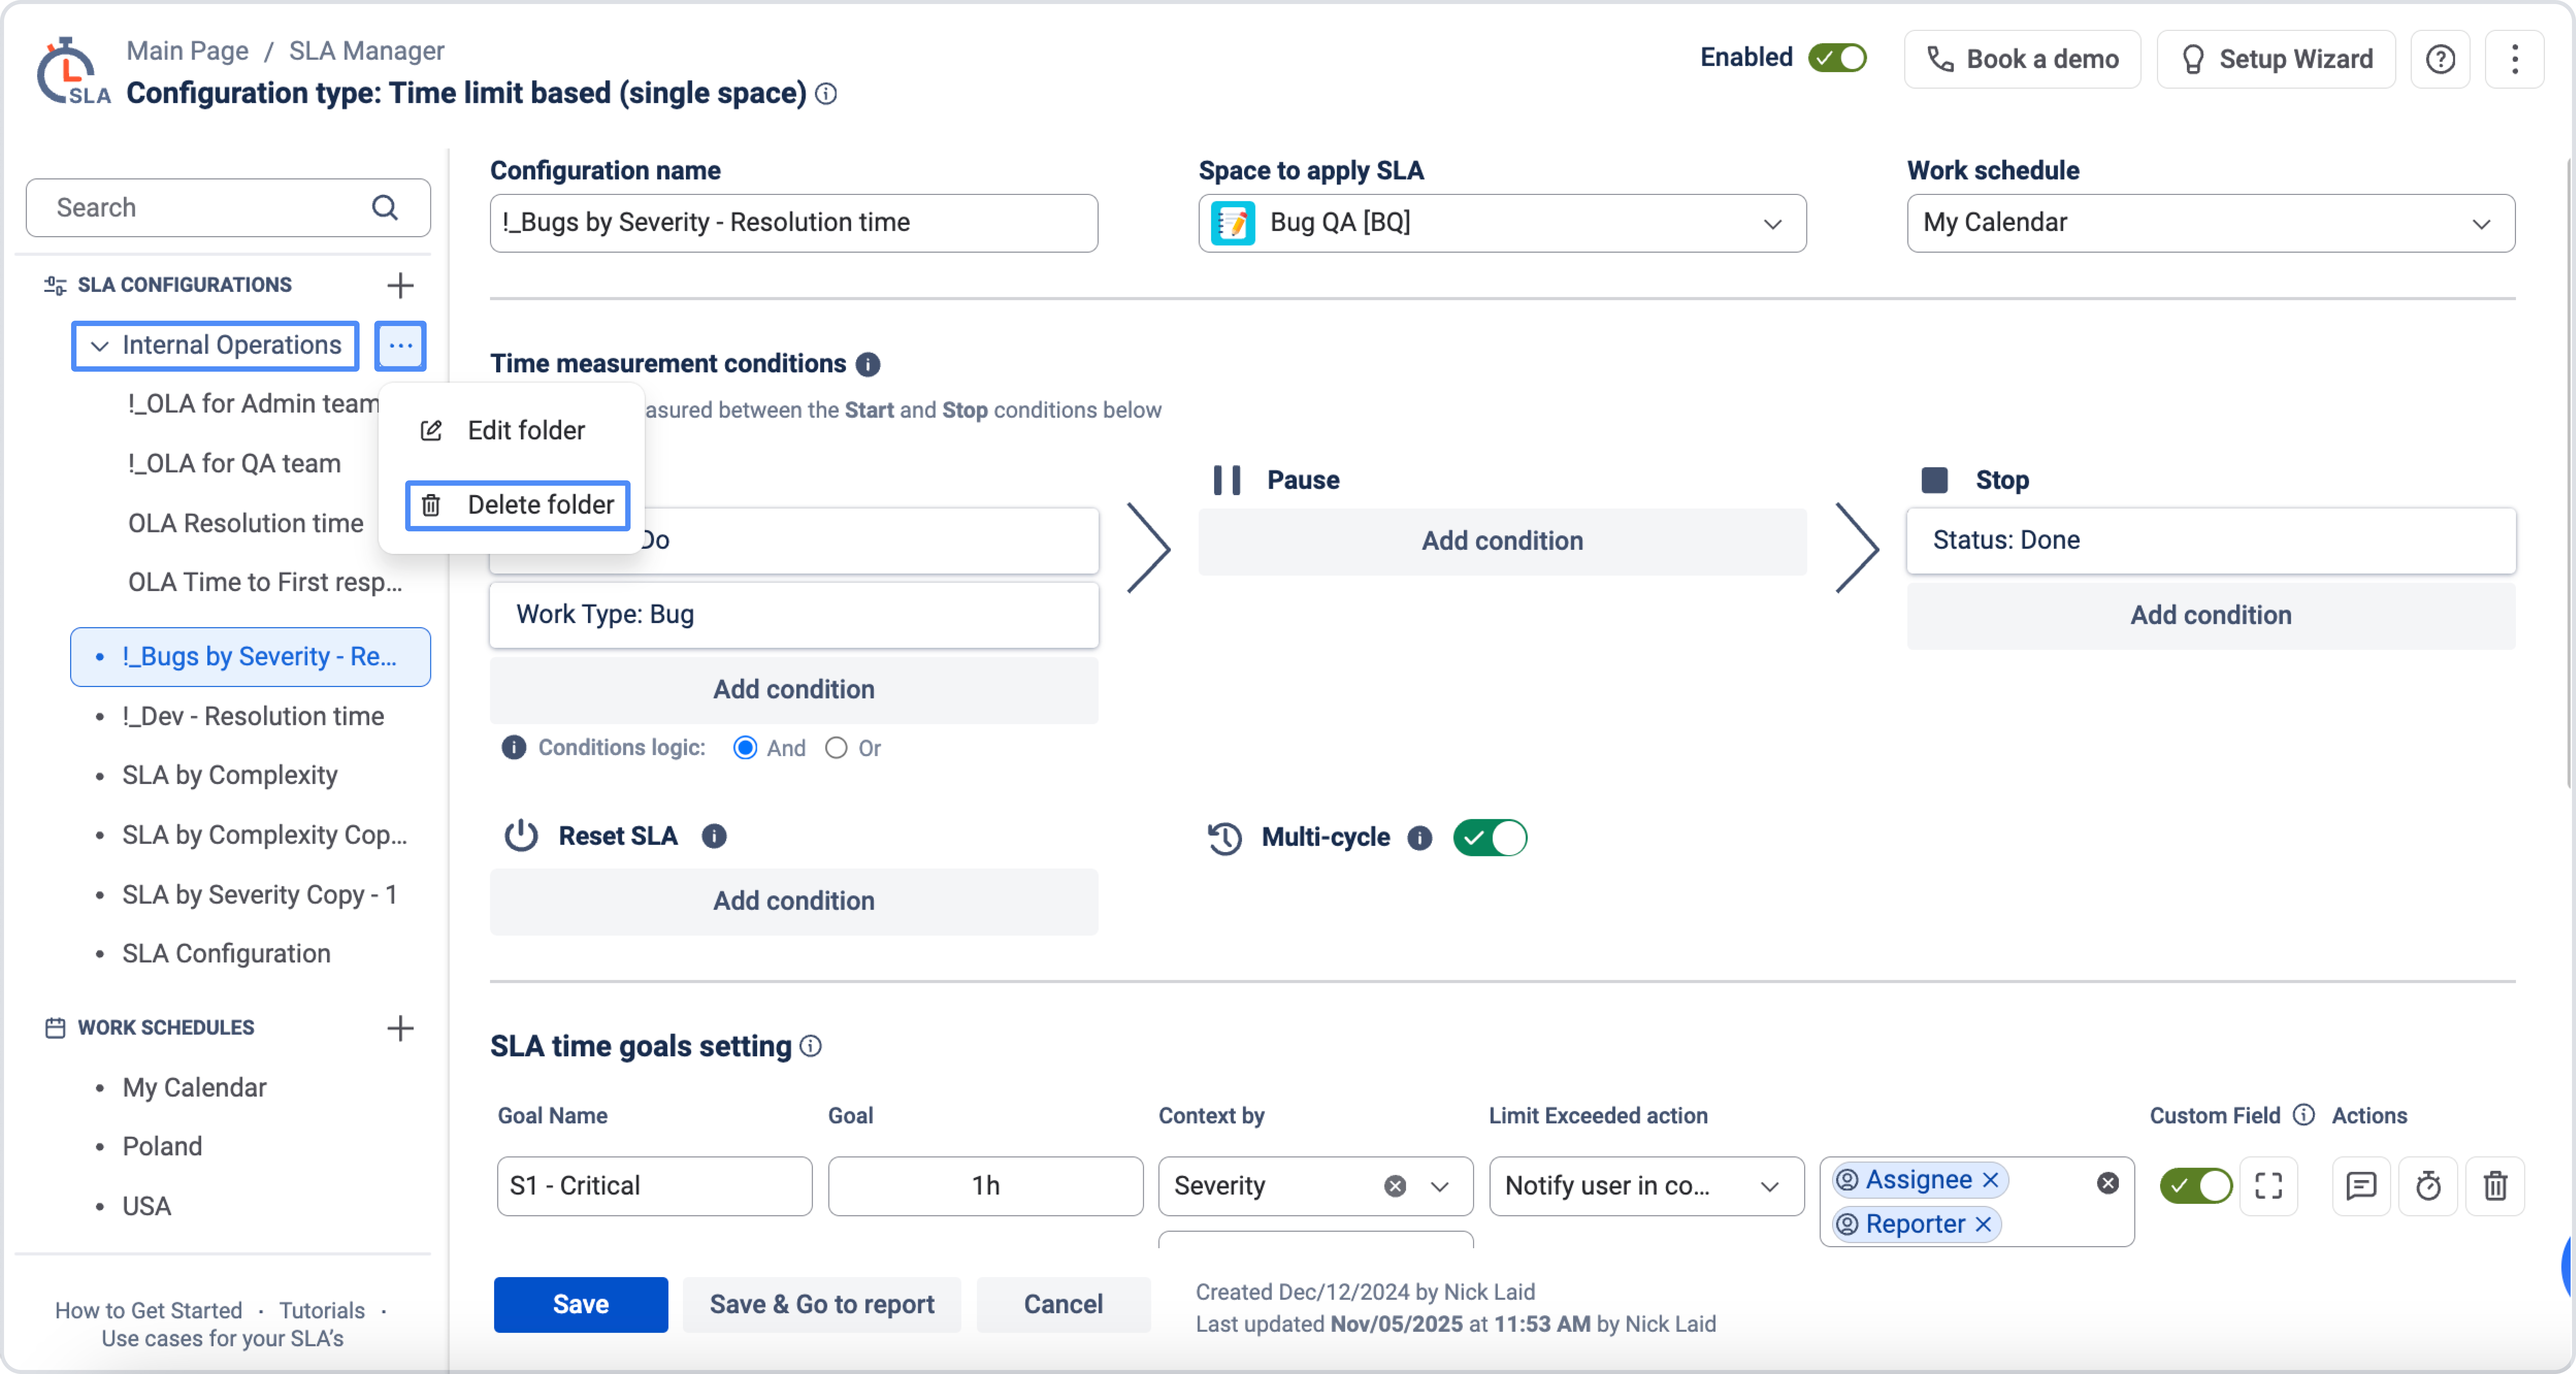Click the Custom Field info icon
The height and width of the screenshot is (1374, 2576).
(x=2304, y=1115)
